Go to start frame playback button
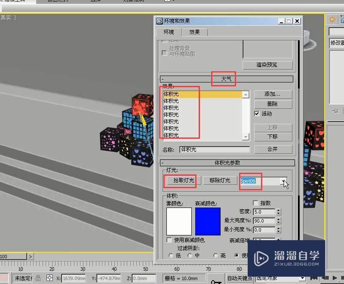 pyautogui.click(x=314, y=278)
